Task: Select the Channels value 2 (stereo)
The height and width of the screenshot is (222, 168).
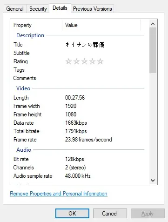Action: [75, 168]
